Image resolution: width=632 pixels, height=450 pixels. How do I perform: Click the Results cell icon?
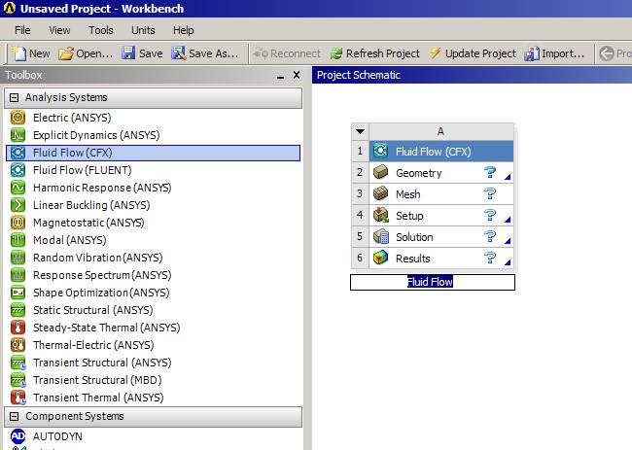(x=381, y=259)
